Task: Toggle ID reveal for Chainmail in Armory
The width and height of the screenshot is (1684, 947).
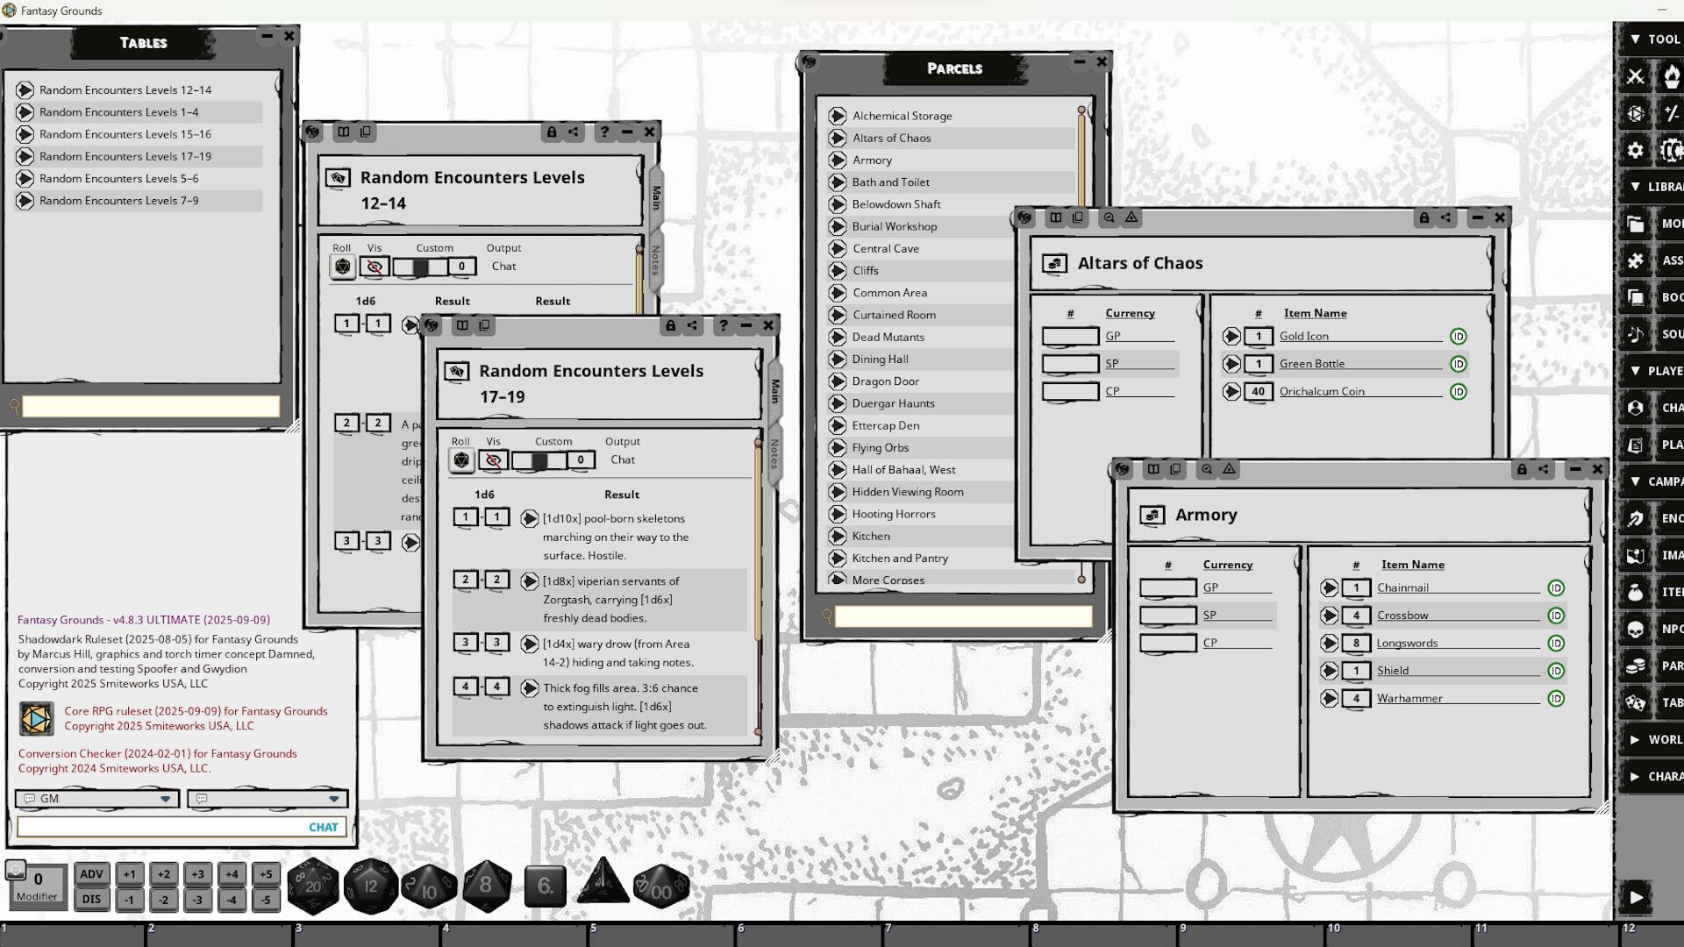Action: (1557, 587)
